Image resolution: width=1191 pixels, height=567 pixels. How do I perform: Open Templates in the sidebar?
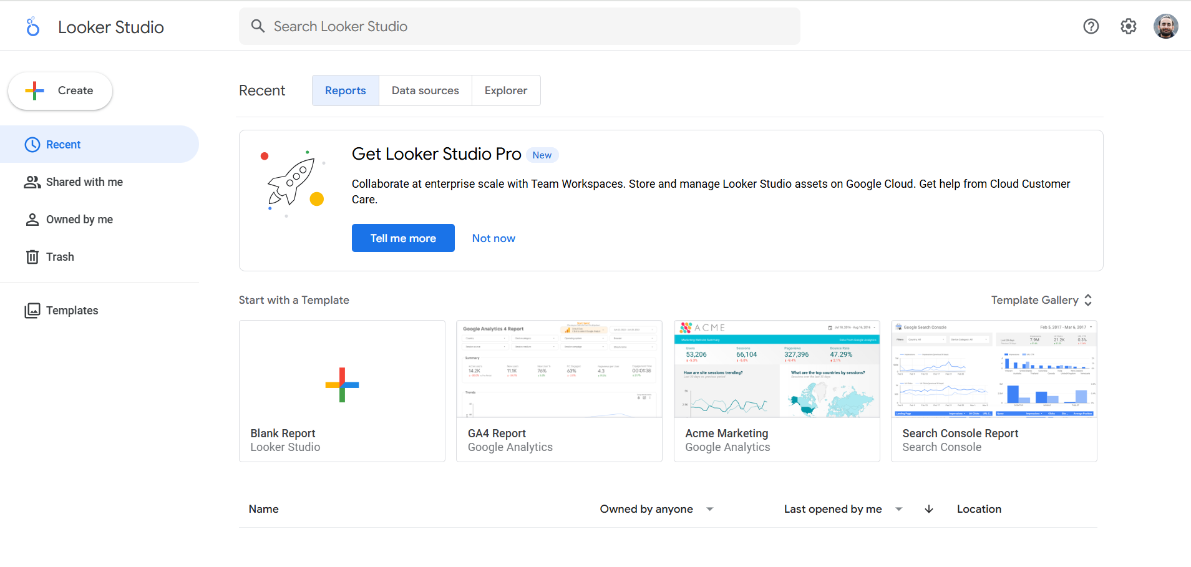pos(99,311)
